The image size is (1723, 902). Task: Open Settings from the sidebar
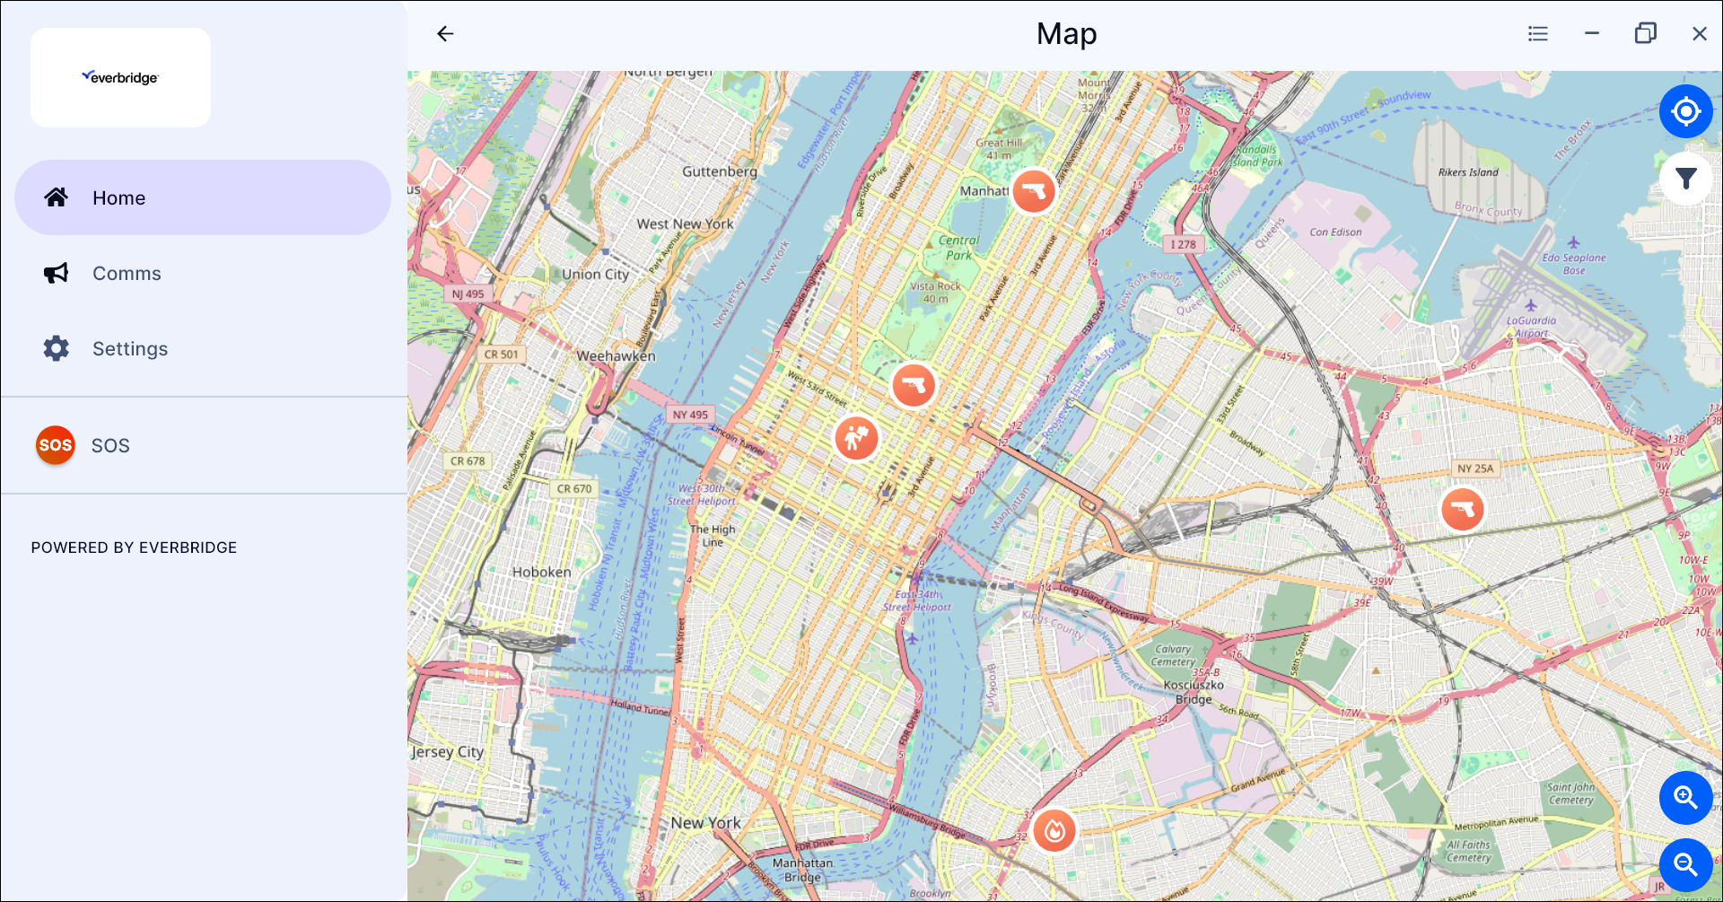pyautogui.click(x=130, y=349)
